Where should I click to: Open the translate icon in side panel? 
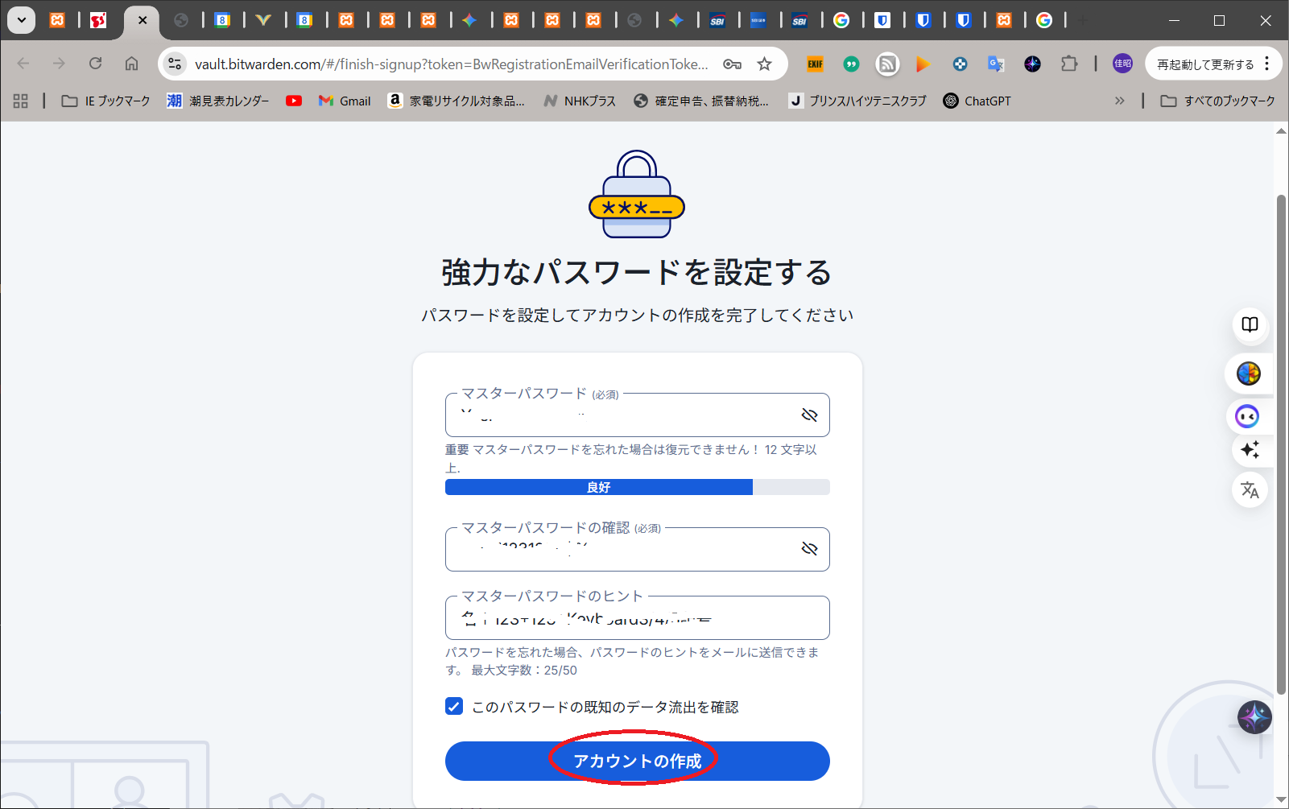(1250, 489)
